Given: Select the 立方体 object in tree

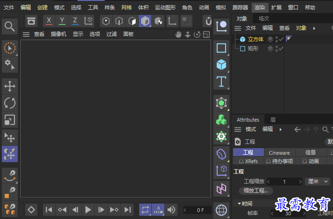Looking at the screenshot, I should [255, 40].
